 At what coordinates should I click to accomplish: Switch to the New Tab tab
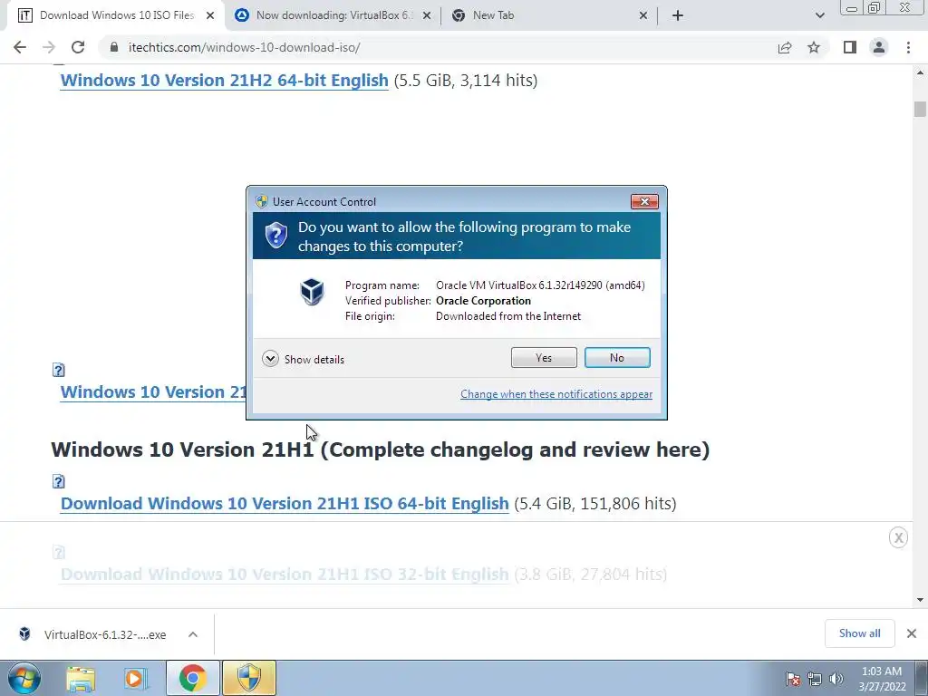[x=550, y=15]
